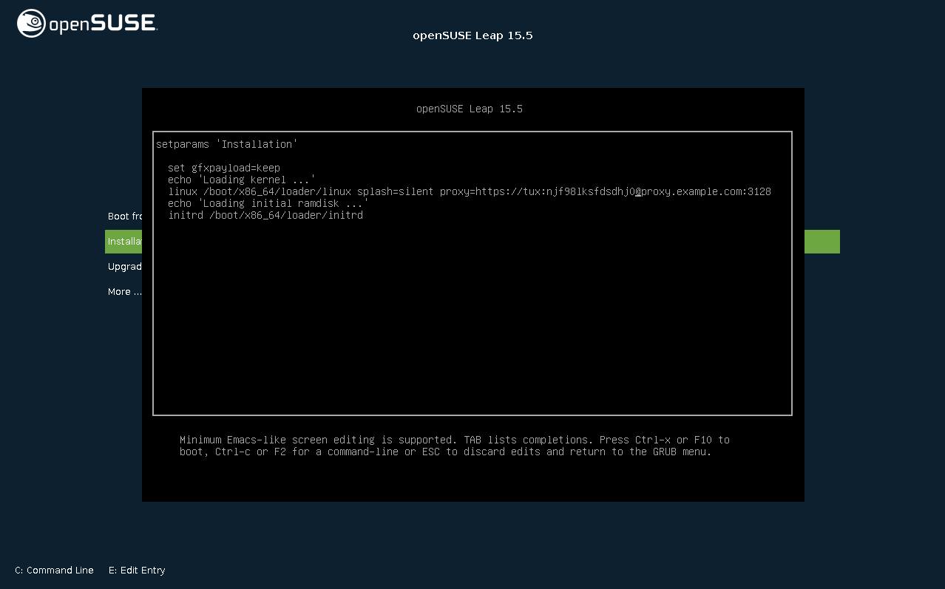This screenshot has width=945, height=589.
Task: Click proxy.example.com:3128 in the proxy parameter
Action: [706, 191]
